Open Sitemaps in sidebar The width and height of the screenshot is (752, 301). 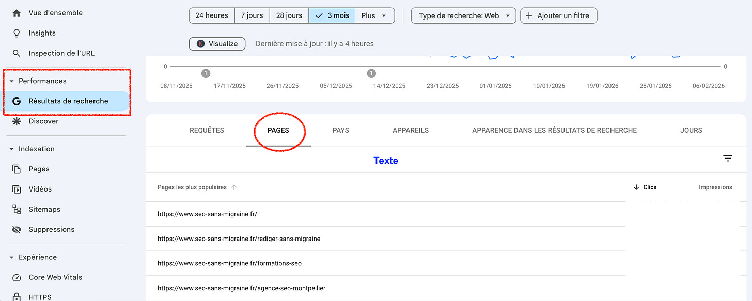click(x=44, y=209)
